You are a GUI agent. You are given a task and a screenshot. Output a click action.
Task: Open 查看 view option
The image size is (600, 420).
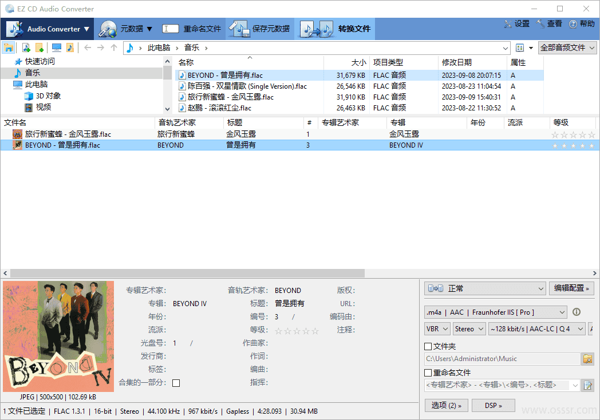pyautogui.click(x=549, y=23)
